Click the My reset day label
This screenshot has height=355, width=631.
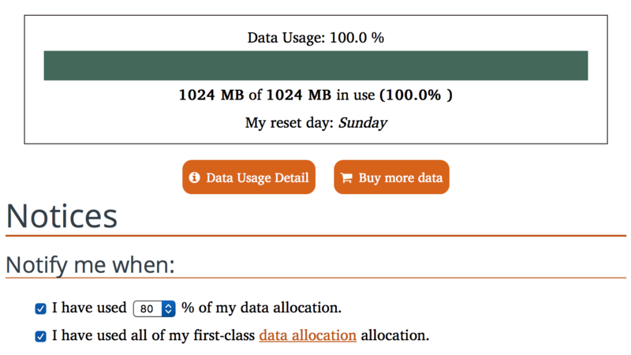pos(289,123)
